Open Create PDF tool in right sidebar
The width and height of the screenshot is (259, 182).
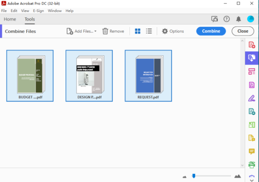click(x=252, y=45)
